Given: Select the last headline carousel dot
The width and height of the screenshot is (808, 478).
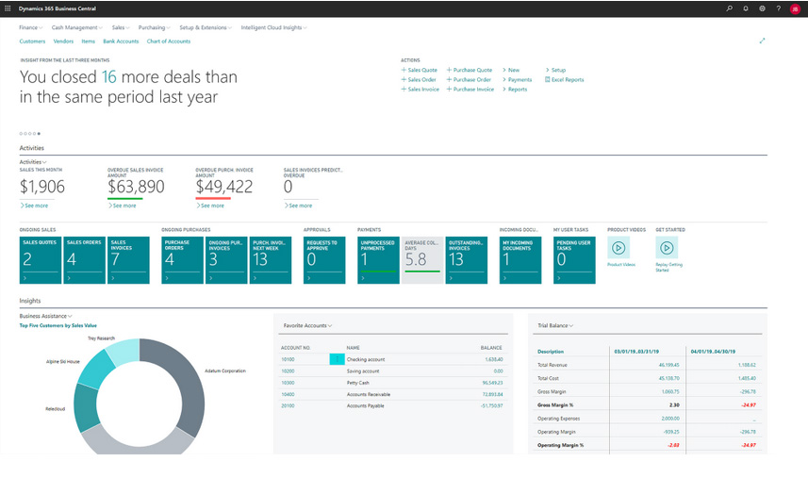Looking at the screenshot, I should [39, 134].
